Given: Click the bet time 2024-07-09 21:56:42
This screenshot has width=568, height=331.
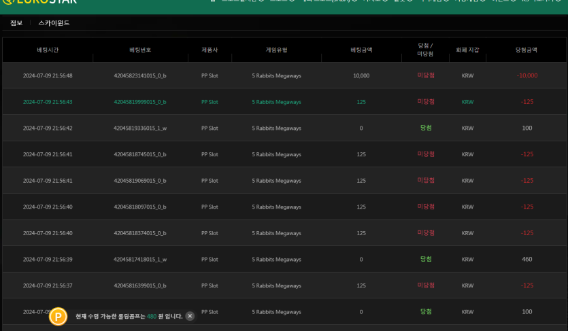Looking at the screenshot, I should coord(48,128).
